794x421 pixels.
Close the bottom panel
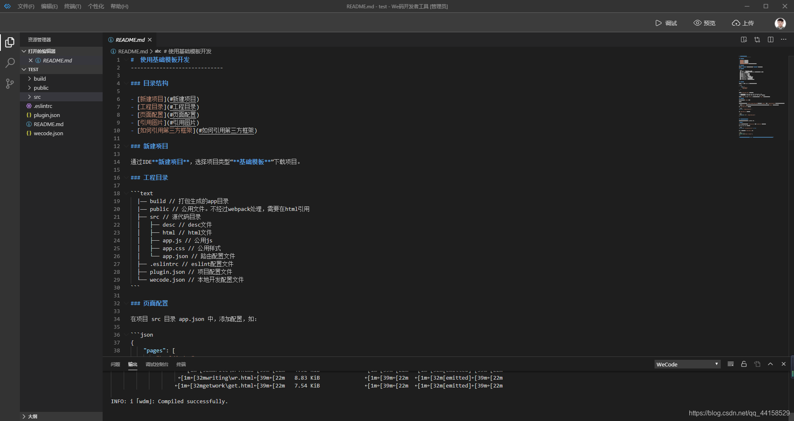point(784,364)
